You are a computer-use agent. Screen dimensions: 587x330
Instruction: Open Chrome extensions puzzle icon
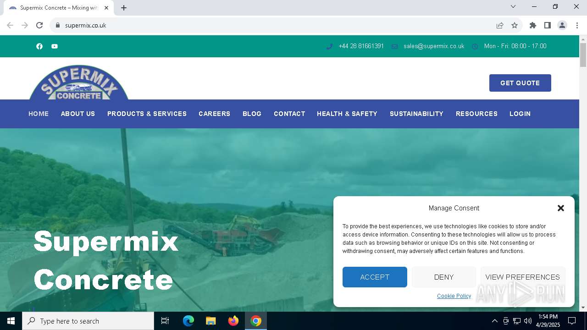(533, 25)
